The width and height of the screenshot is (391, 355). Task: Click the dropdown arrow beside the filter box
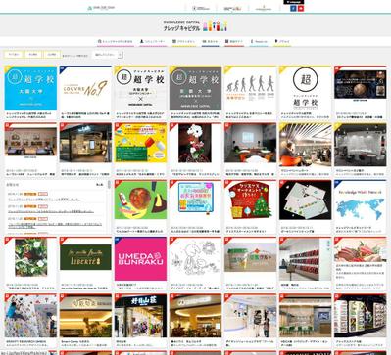pos(121,55)
